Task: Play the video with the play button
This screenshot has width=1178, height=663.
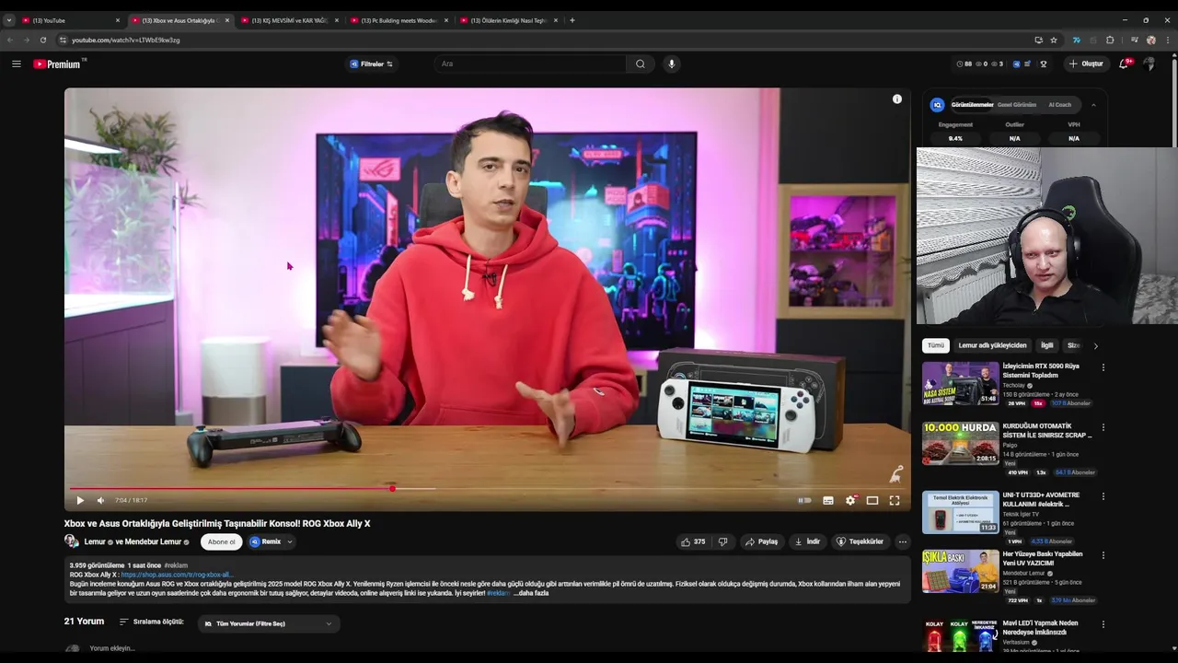Action: (x=80, y=500)
